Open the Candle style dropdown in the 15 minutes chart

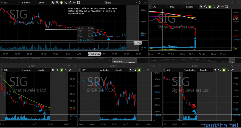206,70
